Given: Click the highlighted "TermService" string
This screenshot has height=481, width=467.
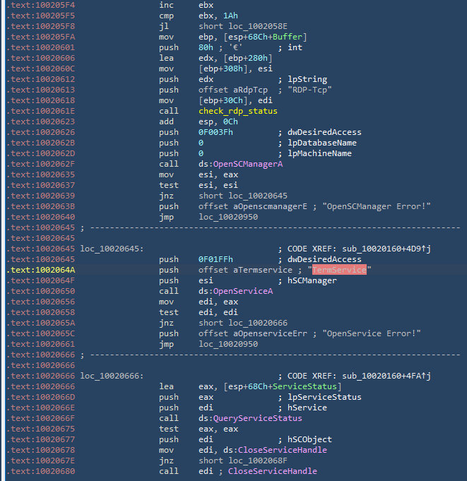Looking at the screenshot, I should click(340, 270).
